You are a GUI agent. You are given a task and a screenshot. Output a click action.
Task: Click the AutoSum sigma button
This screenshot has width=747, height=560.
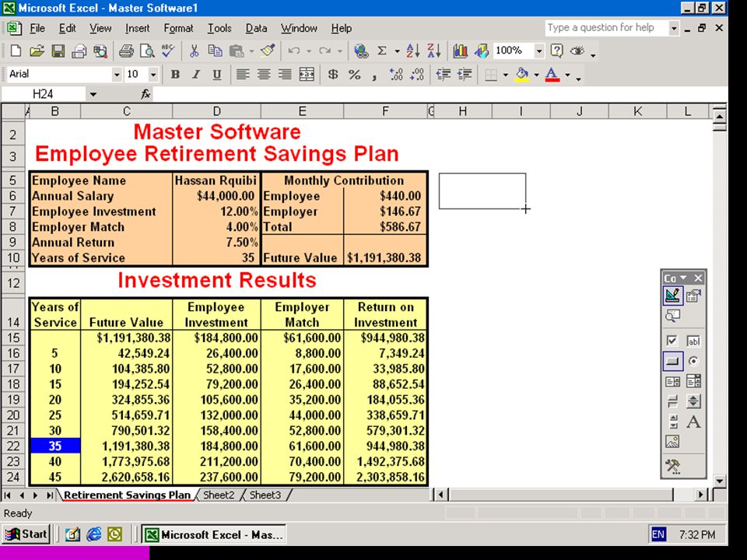click(x=381, y=51)
